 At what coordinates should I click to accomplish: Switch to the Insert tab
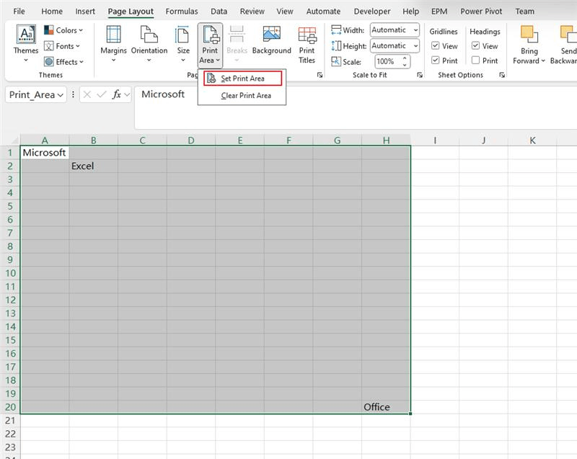(85, 12)
